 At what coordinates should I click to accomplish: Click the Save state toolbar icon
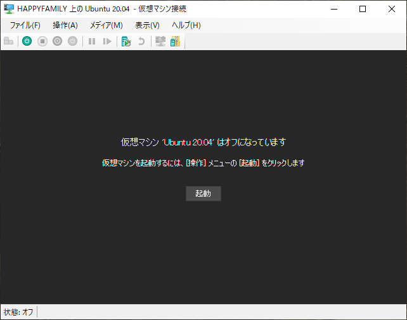(73, 41)
